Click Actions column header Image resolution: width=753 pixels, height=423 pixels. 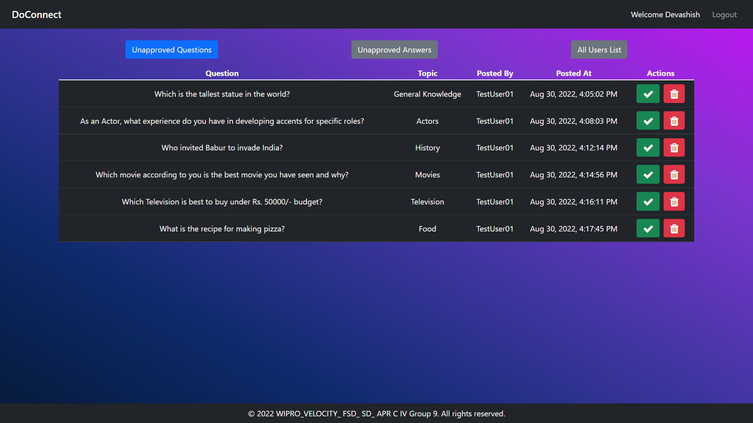660,73
